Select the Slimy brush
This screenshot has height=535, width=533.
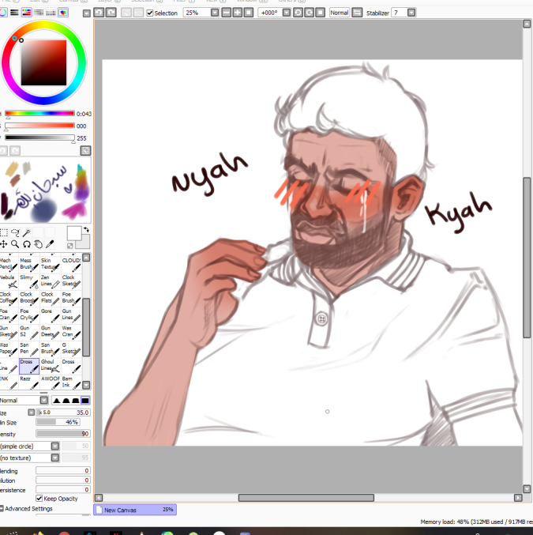coord(29,281)
